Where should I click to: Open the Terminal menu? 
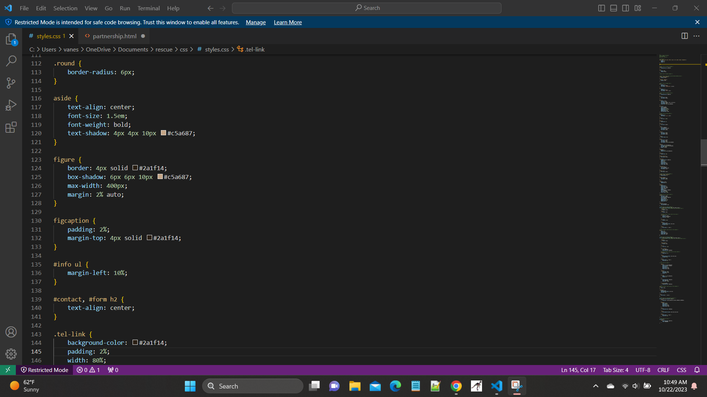(148, 8)
